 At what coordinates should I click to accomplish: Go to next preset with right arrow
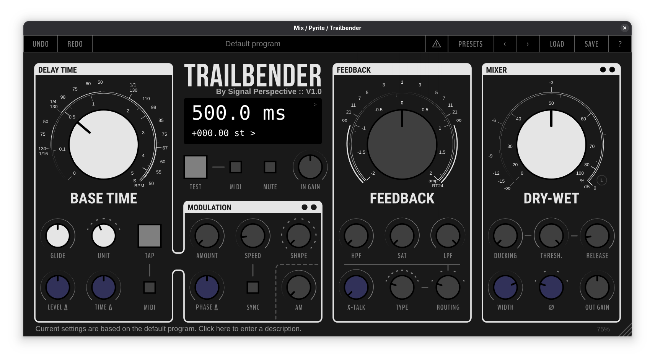(x=528, y=44)
